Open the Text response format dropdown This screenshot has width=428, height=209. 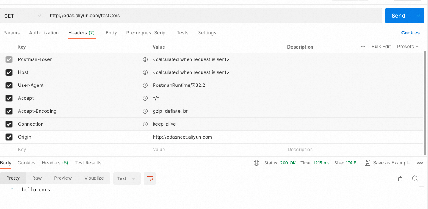tap(126, 178)
